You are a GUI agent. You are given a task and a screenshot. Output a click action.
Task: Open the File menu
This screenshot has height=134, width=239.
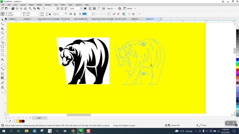pyautogui.click(x=3, y=5)
